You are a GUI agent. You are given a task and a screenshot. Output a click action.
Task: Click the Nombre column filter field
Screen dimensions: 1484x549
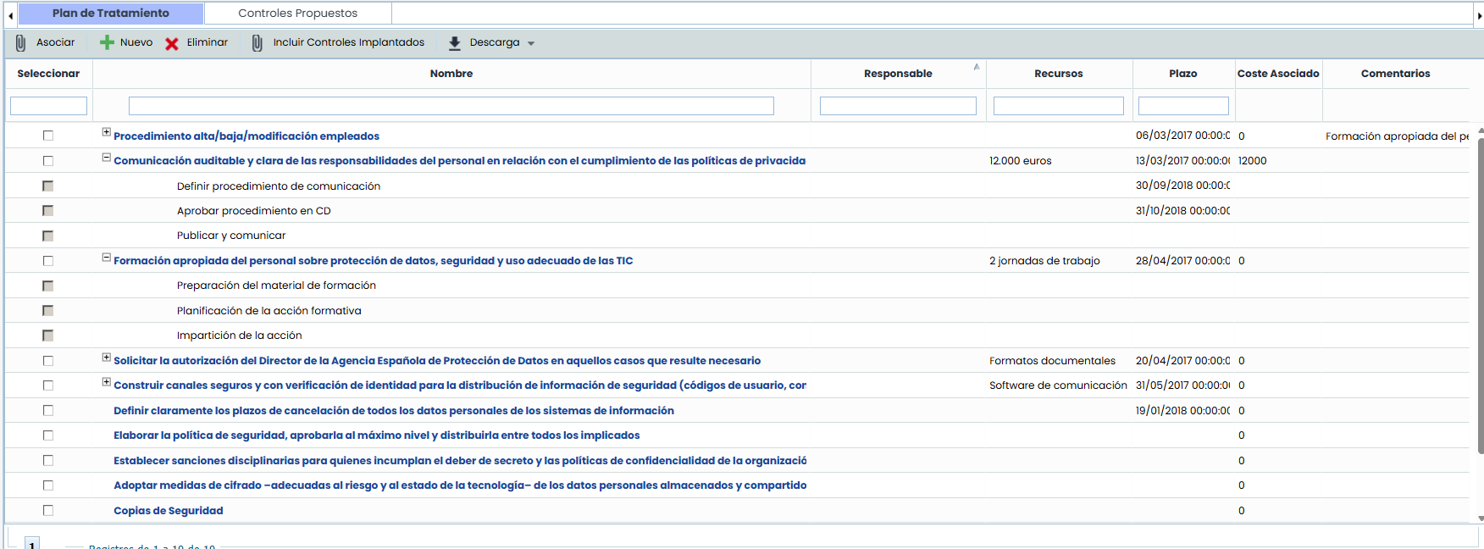coord(451,106)
